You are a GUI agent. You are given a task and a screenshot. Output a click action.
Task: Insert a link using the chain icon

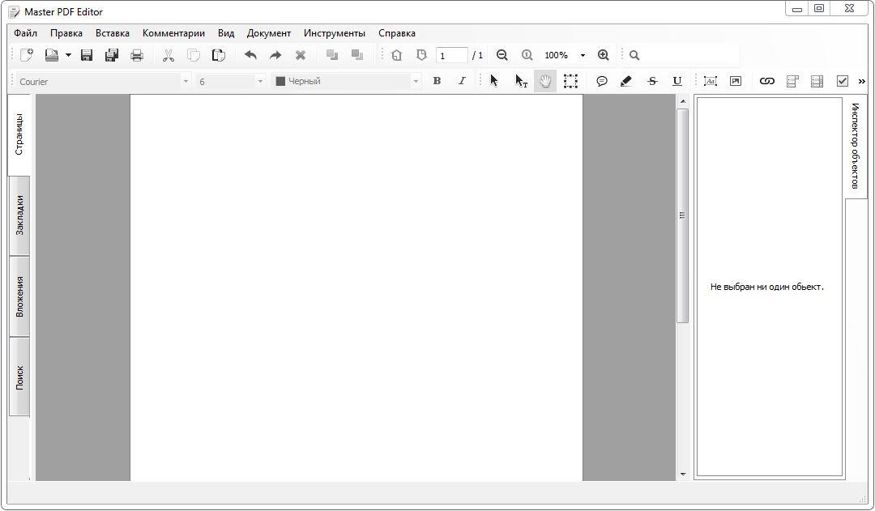[x=766, y=81]
